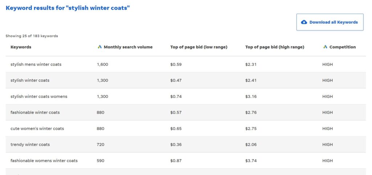
Task: Click Google Ads icon beside Monthly search volume
Action: click(100, 47)
